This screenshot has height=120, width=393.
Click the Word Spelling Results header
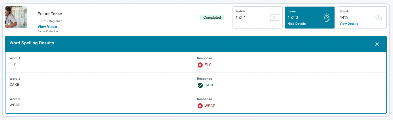(x=32, y=43)
